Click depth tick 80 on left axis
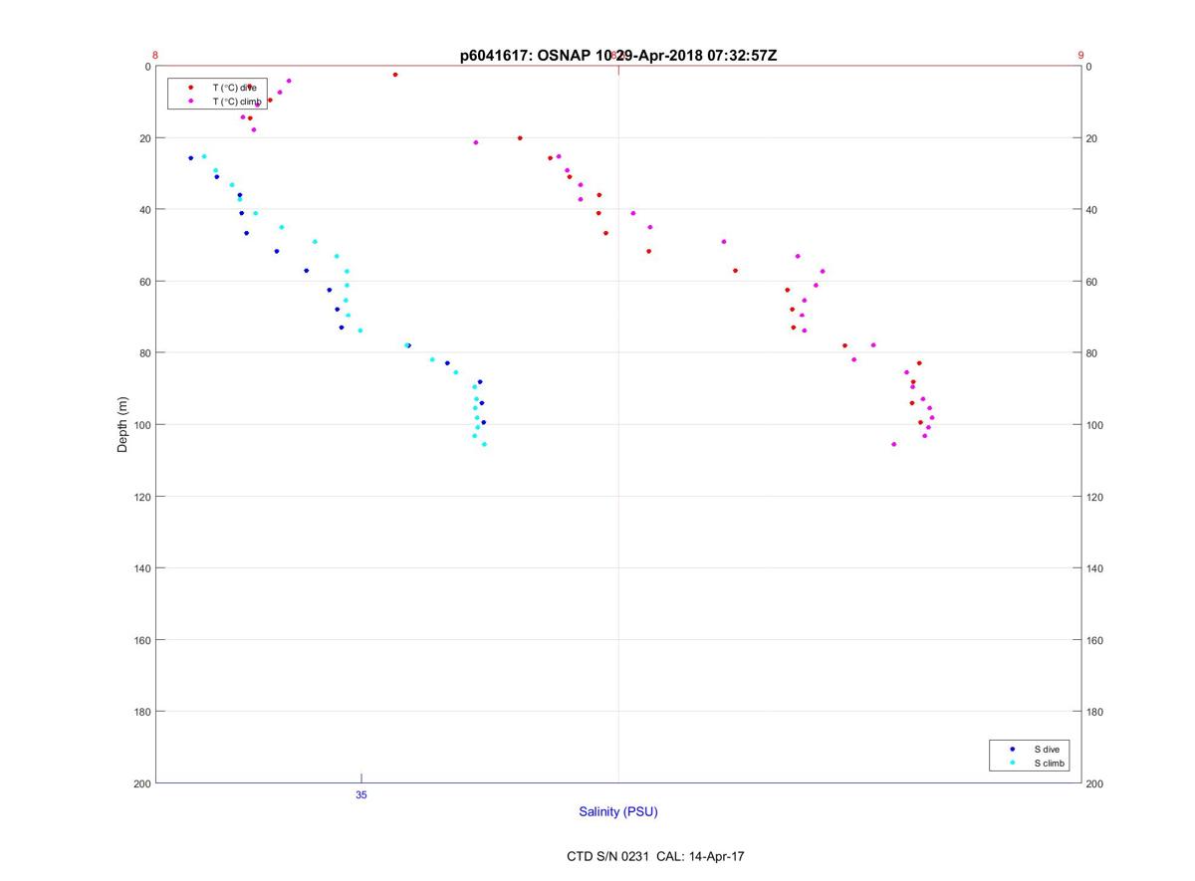1195x881 pixels. (x=144, y=353)
